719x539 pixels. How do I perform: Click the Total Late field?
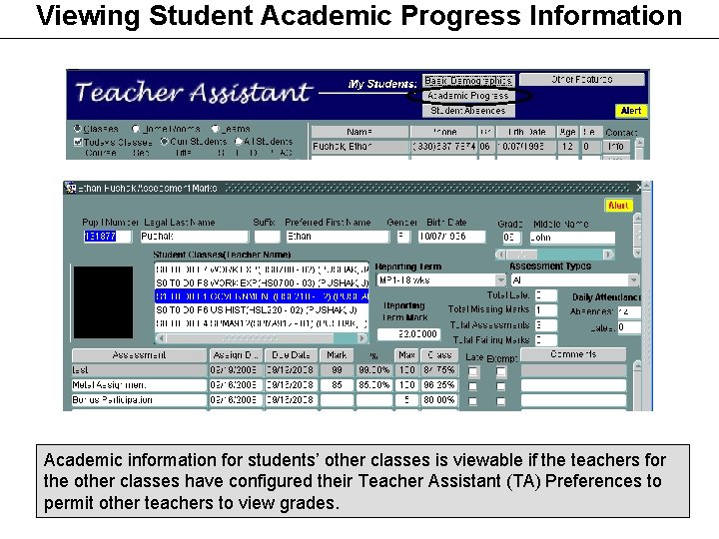[x=545, y=295]
